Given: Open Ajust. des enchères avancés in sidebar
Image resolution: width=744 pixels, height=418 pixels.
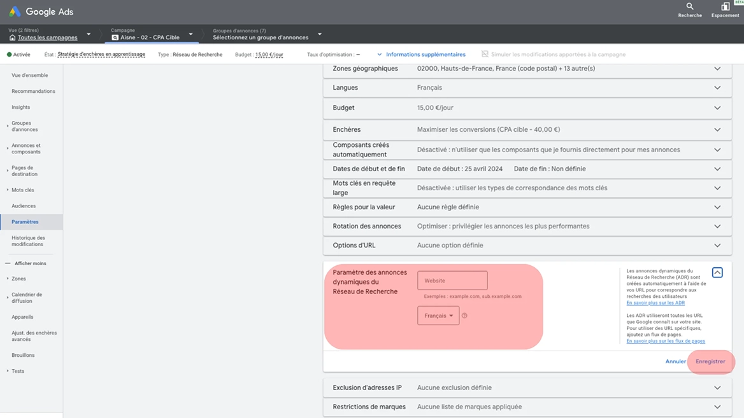Looking at the screenshot, I should click(34, 336).
